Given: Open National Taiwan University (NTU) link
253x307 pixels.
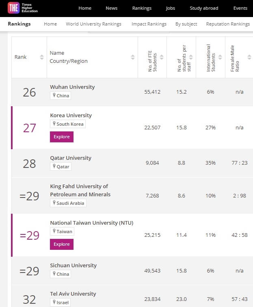Looking at the screenshot, I should click(92, 223).
